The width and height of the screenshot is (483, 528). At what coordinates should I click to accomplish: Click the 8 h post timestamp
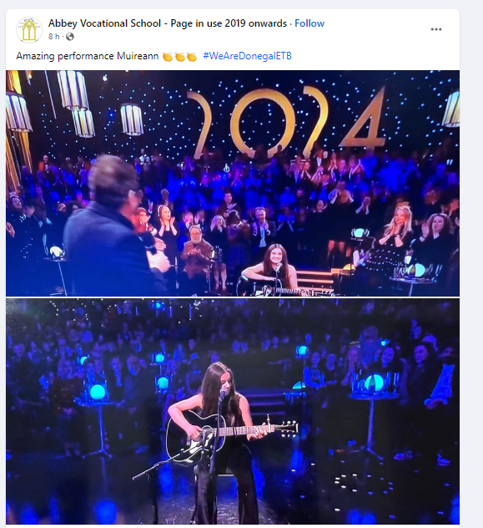(x=53, y=37)
